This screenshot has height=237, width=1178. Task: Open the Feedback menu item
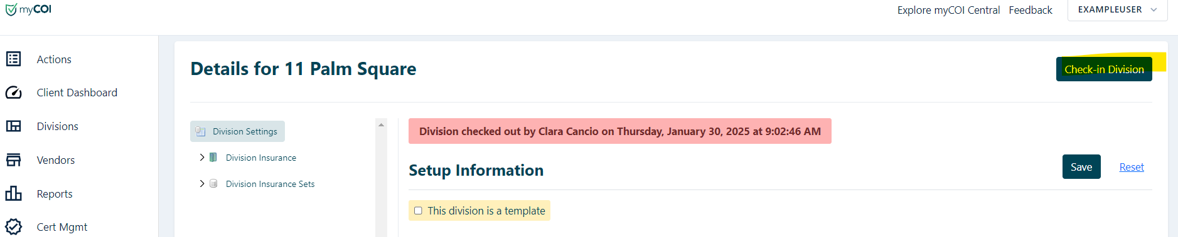1031,10
